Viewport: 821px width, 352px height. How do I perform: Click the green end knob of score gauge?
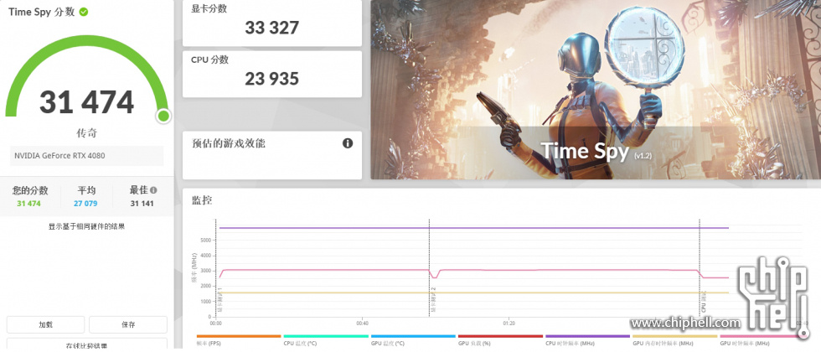164,116
